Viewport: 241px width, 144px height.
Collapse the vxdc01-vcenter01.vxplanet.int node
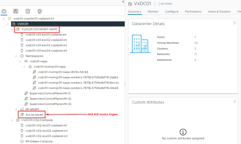(x=4, y=18)
